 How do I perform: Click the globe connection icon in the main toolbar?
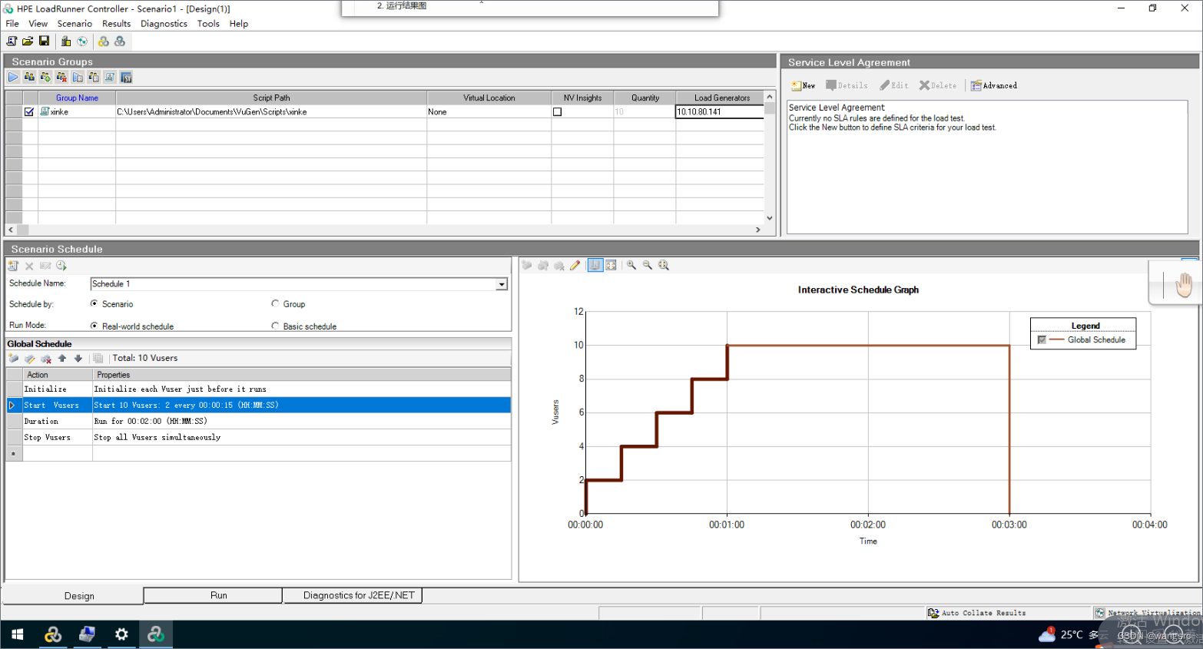(x=82, y=41)
